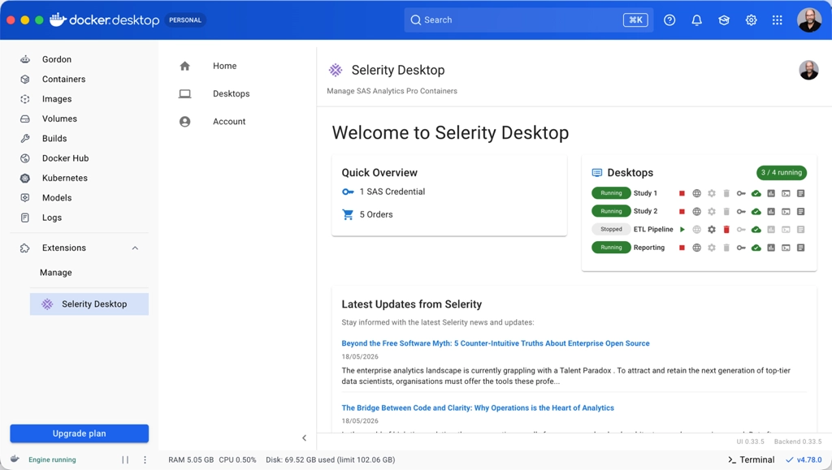Open the terminal icon for Reporting

click(x=786, y=248)
